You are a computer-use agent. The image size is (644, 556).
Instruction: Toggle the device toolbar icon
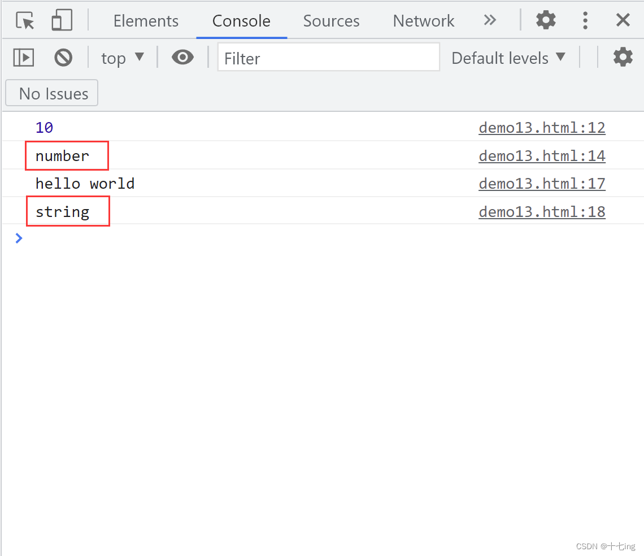pyautogui.click(x=62, y=20)
